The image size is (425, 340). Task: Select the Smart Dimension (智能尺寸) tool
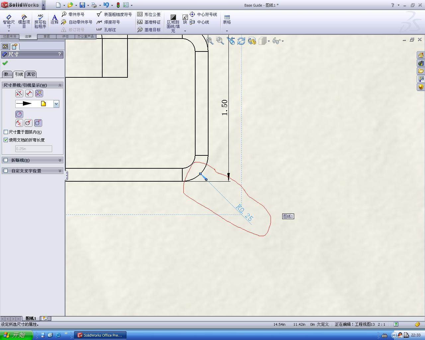(x=9, y=22)
